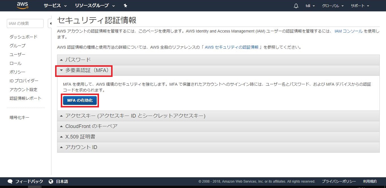The height and width of the screenshot is (188, 386).
Task: Collapse the sidebar using arrow handle
Action: coord(50,23)
